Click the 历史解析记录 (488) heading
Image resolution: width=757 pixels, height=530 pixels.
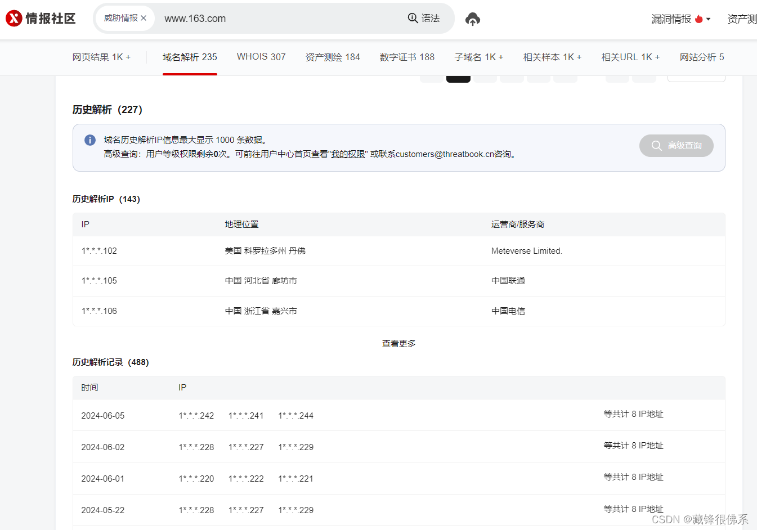pyautogui.click(x=111, y=362)
